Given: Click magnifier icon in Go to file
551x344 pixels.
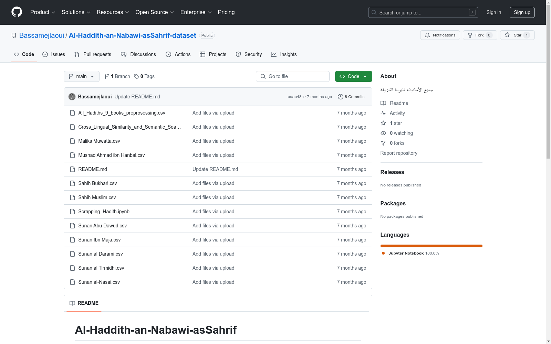Looking at the screenshot, I should pos(263,76).
